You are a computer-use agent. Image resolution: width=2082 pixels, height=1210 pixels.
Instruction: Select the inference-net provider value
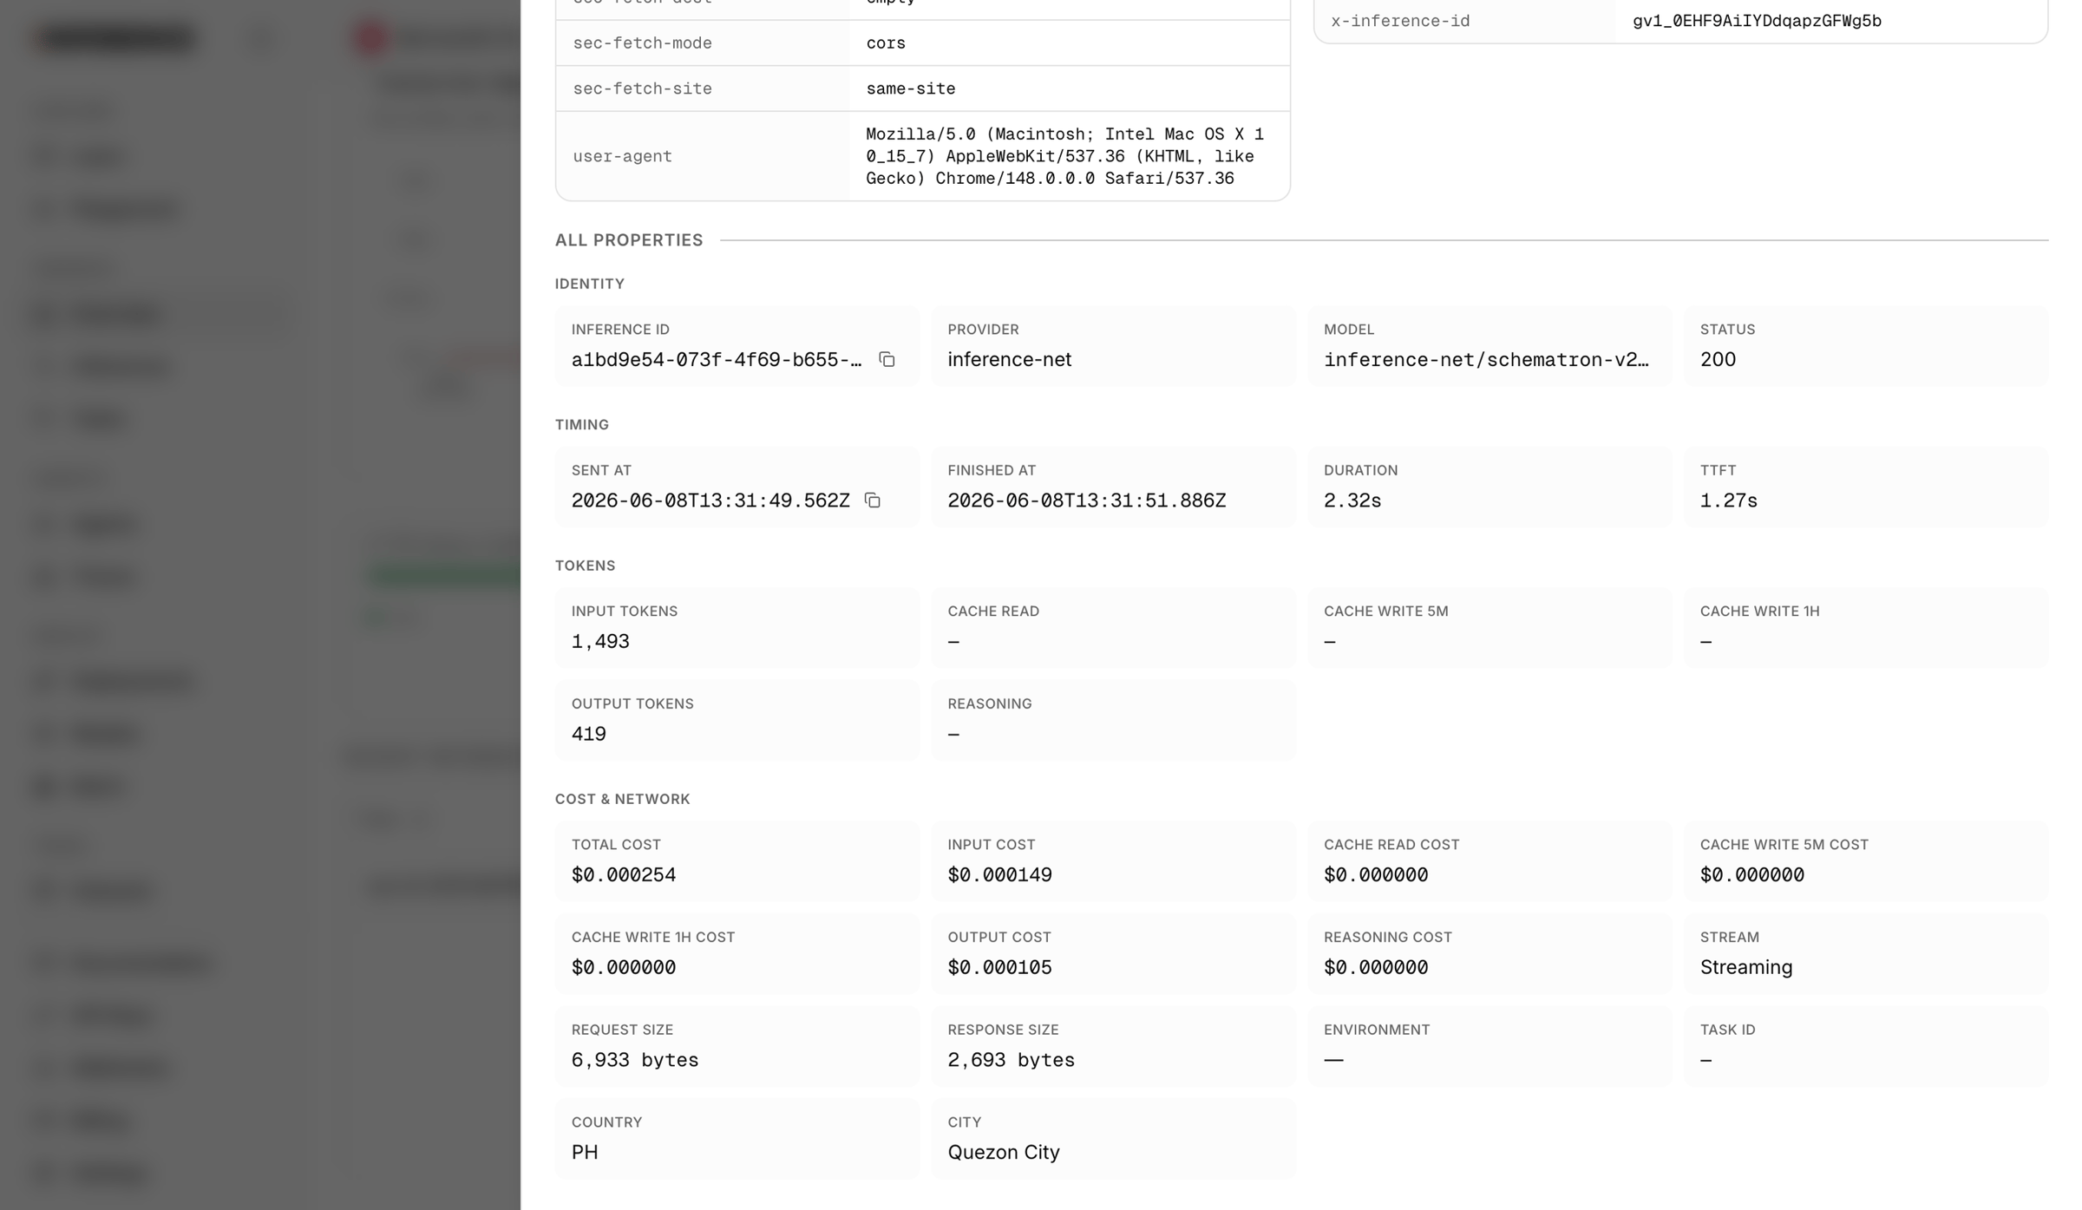[x=1009, y=359]
